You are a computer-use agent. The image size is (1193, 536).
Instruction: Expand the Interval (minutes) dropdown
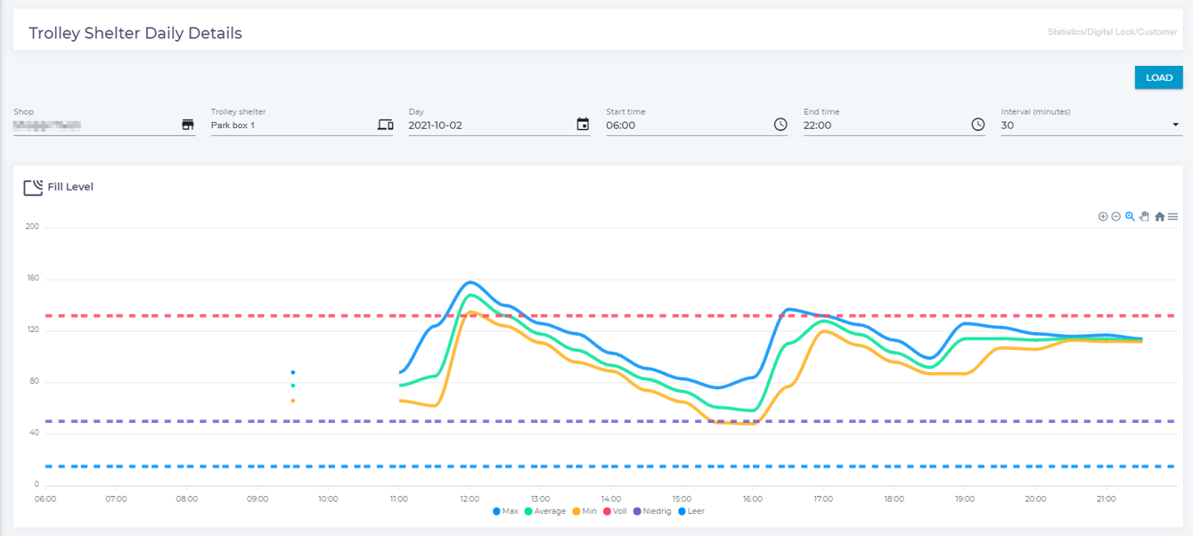(x=1175, y=126)
